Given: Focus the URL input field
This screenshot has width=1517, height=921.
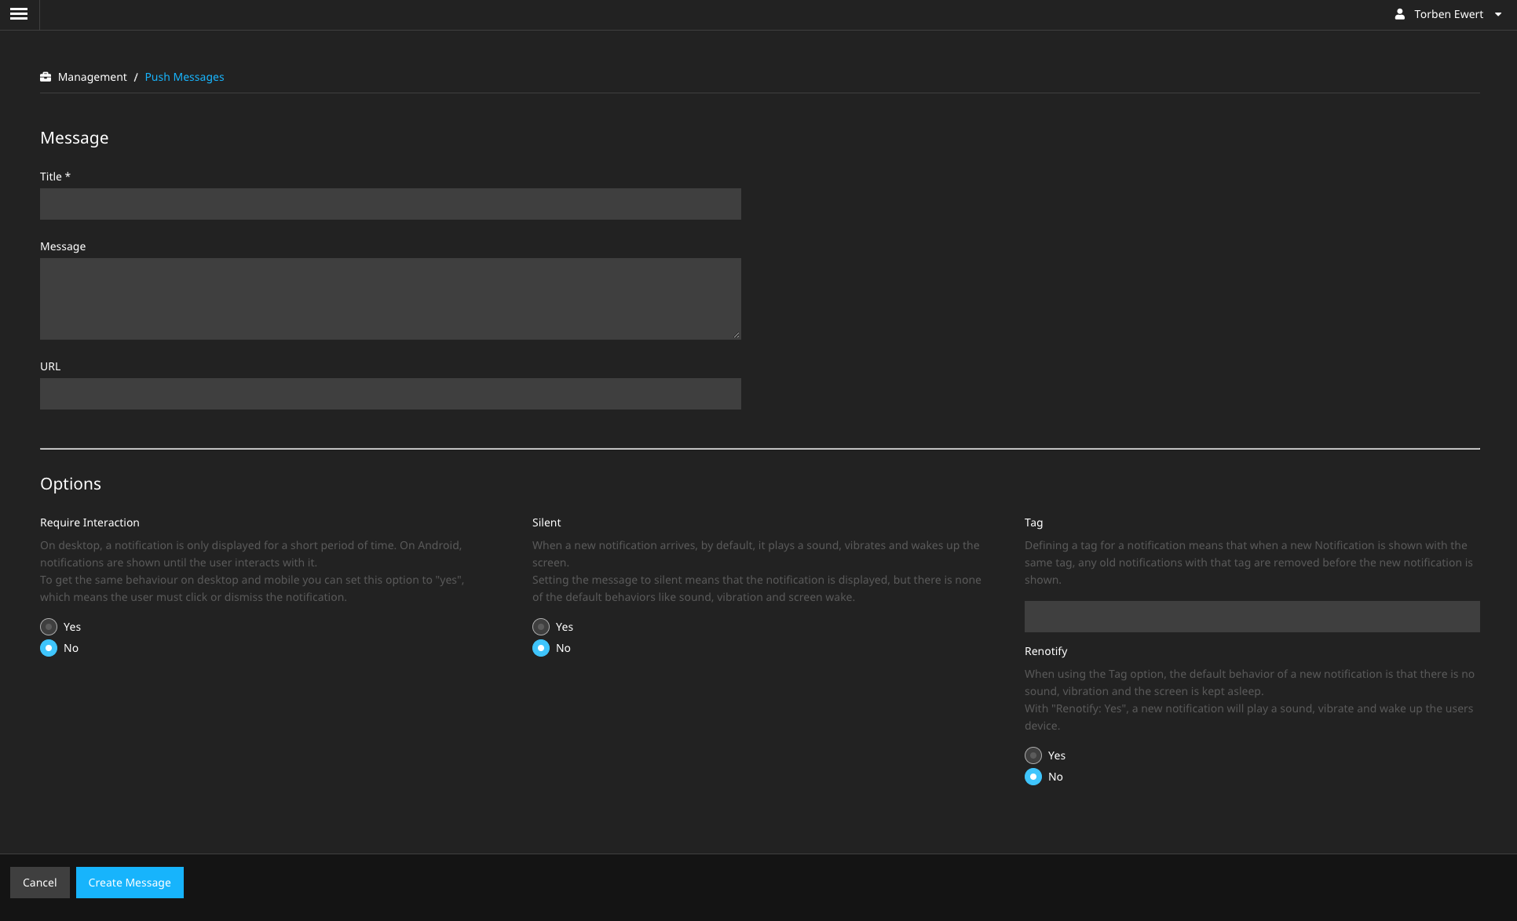Looking at the screenshot, I should pyautogui.click(x=390, y=394).
